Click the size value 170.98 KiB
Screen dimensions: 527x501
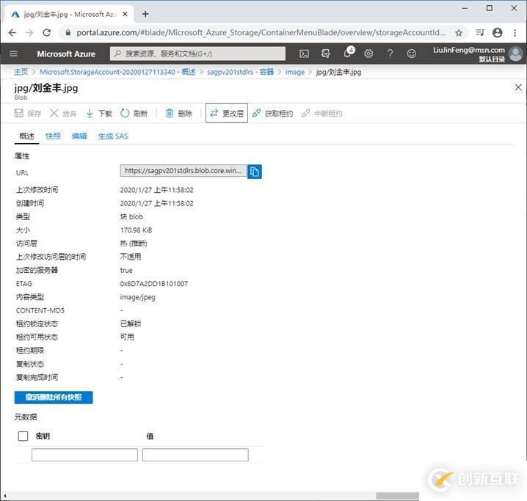pos(136,230)
